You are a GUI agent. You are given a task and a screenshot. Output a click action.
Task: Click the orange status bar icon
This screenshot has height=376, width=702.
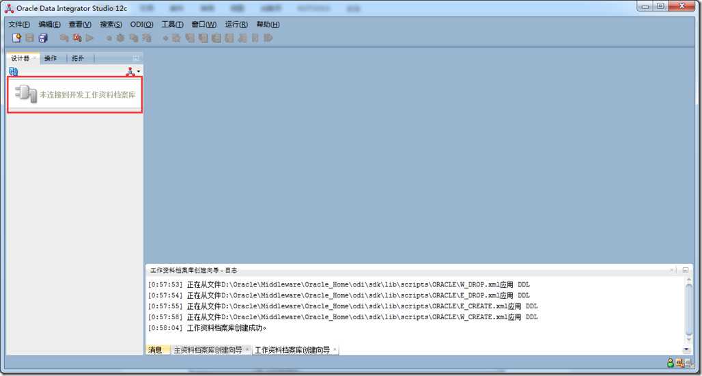pyautogui.click(x=679, y=362)
